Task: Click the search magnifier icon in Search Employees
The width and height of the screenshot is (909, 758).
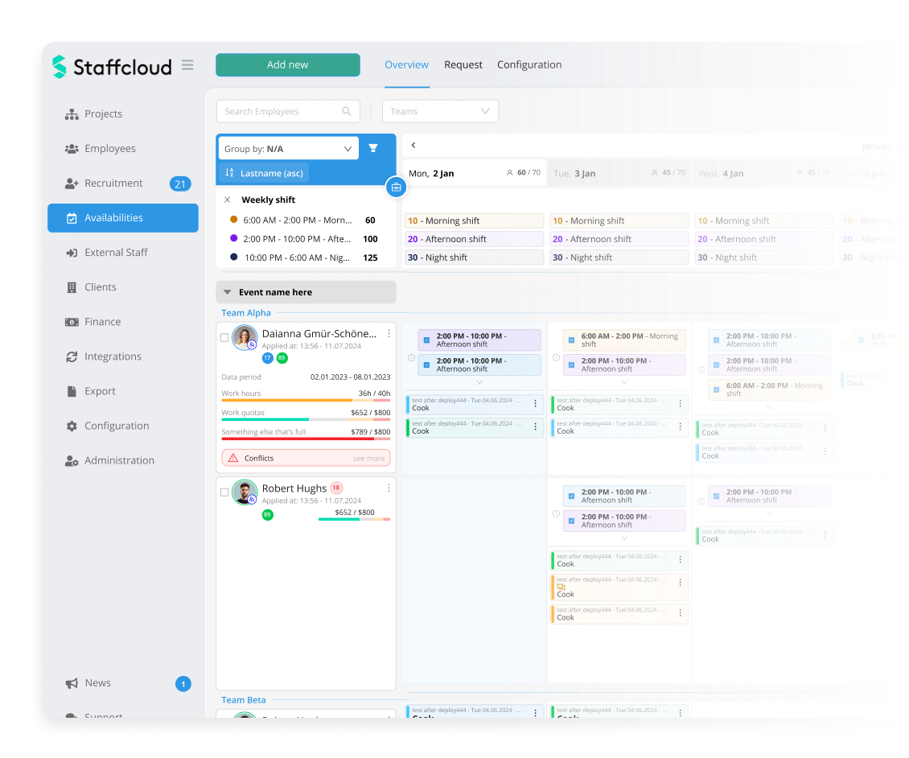Action: click(x=347, y=112)
